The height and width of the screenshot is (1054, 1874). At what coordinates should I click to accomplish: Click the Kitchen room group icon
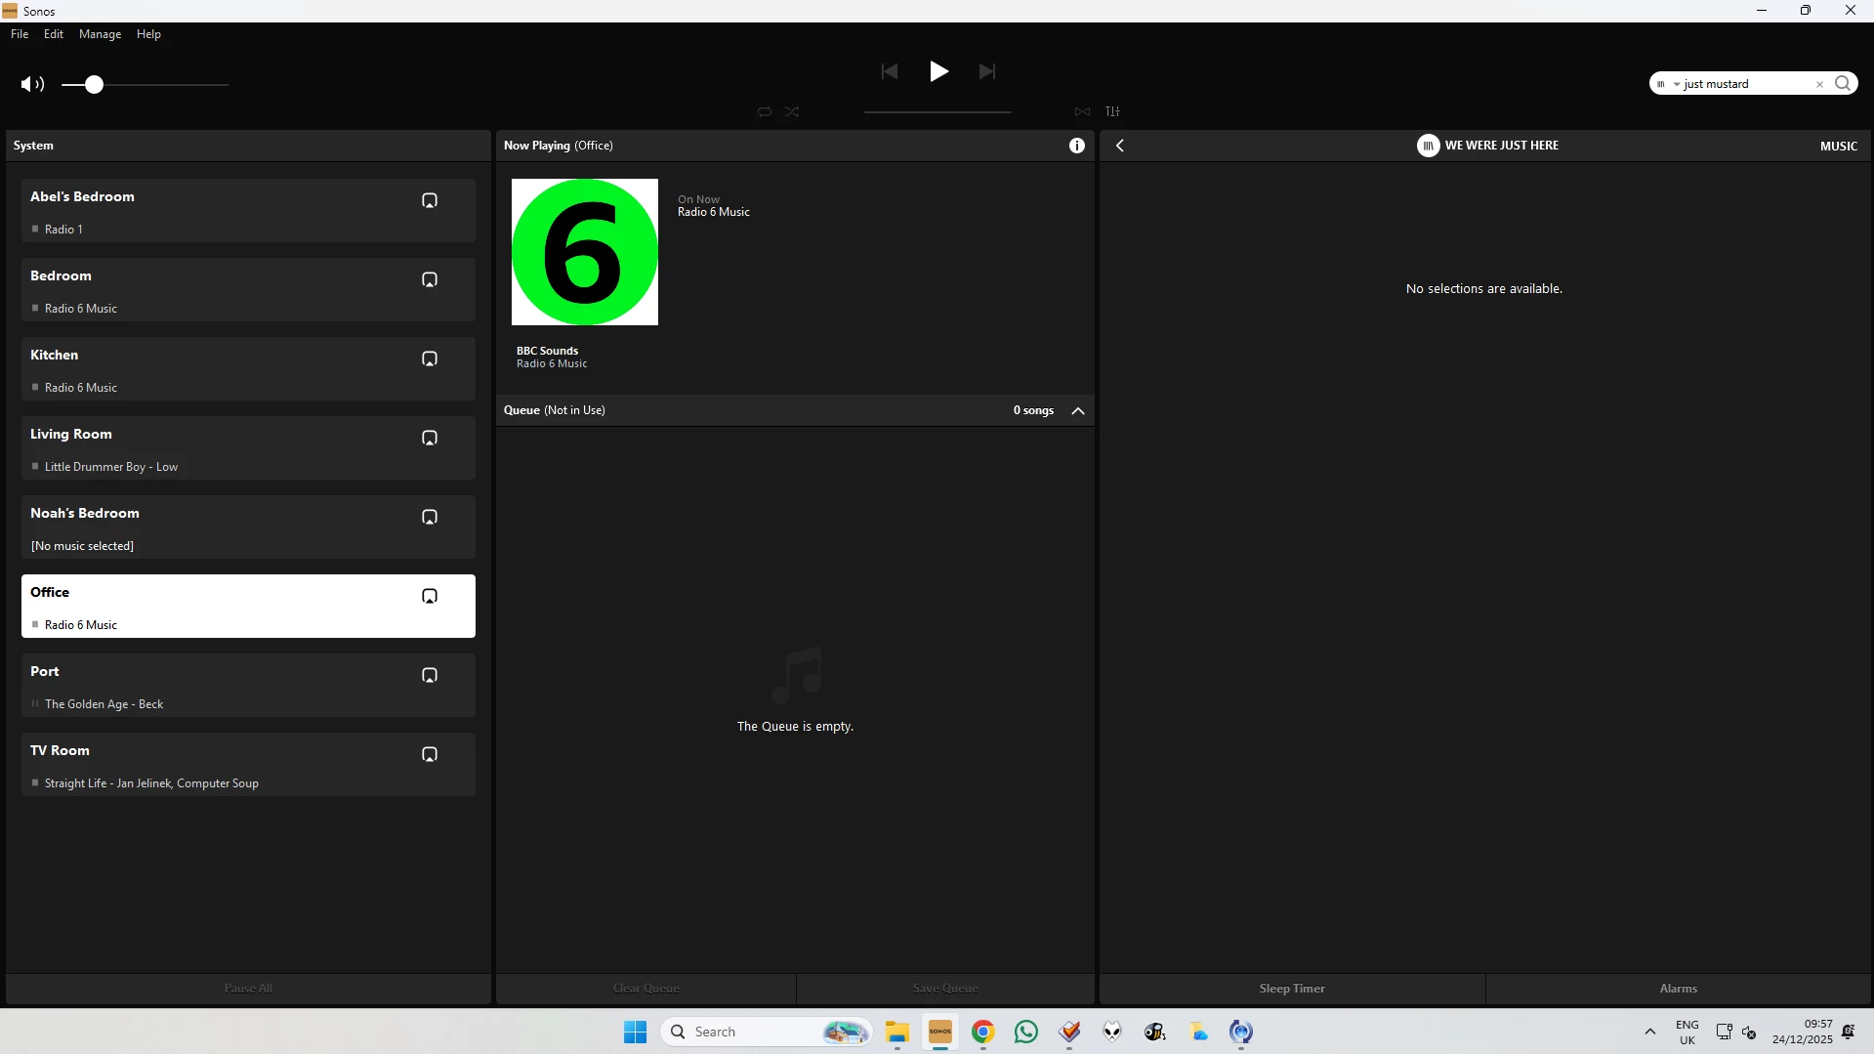(x=430, y=358)
